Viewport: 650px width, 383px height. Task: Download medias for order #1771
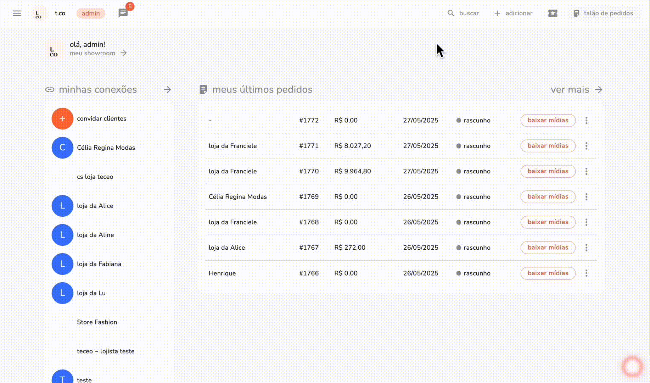tap(548, 146)
